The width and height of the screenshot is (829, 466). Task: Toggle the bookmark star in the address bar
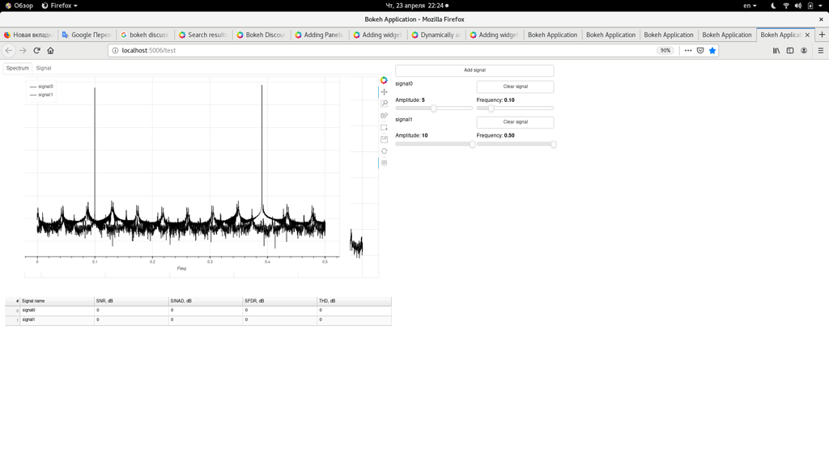(x=712, y=50)
